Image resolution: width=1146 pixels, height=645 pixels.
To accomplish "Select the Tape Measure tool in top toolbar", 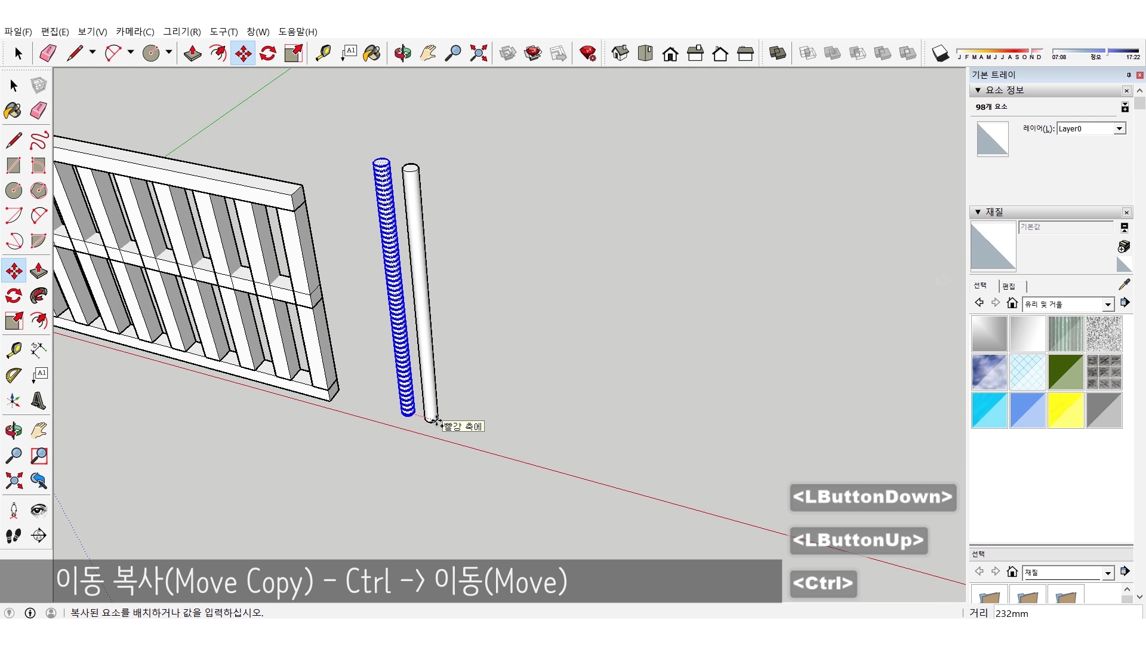I will point(323,54).
